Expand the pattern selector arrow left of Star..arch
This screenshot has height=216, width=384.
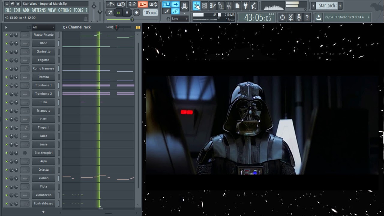click(313, 6)
